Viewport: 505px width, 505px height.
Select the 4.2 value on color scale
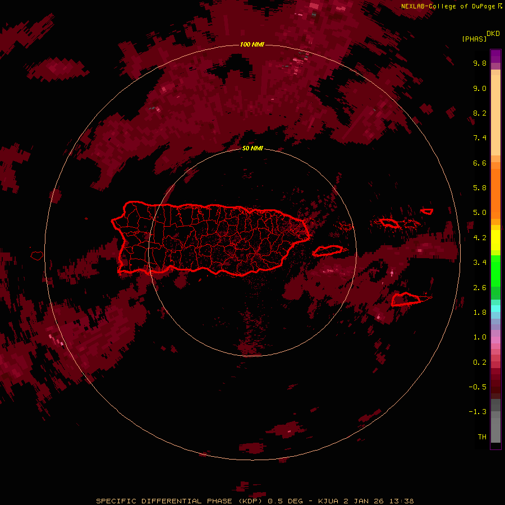[x=480, y=238]
